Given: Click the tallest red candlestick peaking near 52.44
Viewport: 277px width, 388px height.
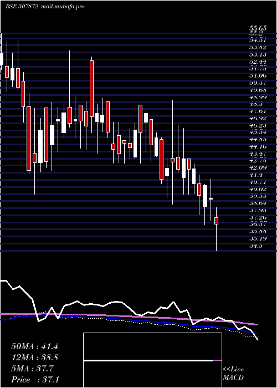Looking at the screenshot, I should click(91, 89).
